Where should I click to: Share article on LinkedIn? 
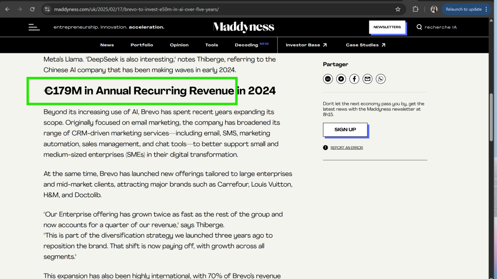click(328, 79)
